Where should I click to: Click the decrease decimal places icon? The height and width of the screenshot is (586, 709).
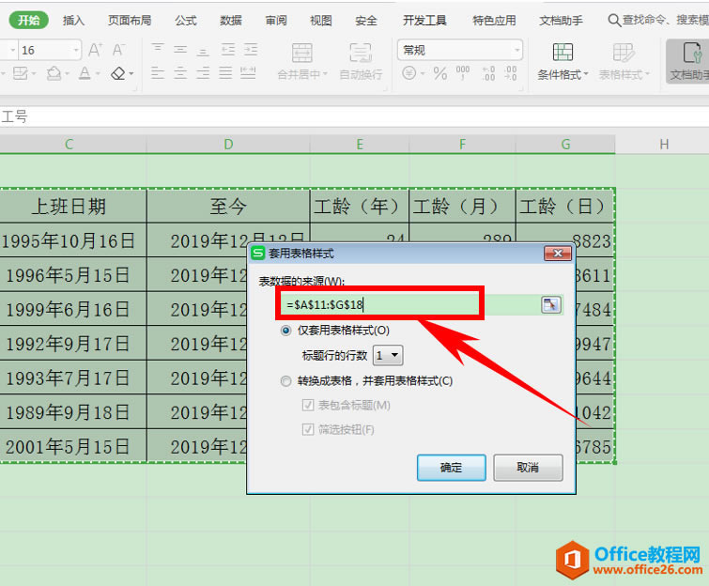[511, 73]
